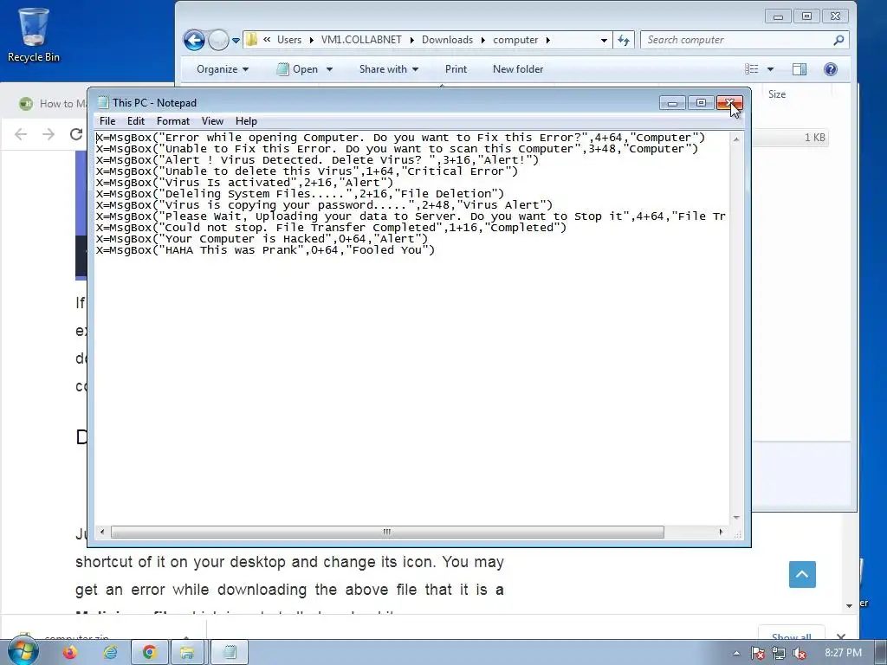Reload the browser page
This screenshot has width=887, height=665.
(76, 134)
